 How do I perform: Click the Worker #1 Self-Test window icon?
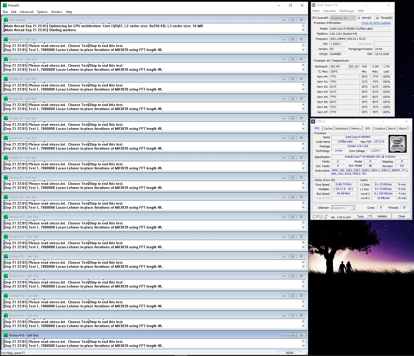[x=6, y=40]
